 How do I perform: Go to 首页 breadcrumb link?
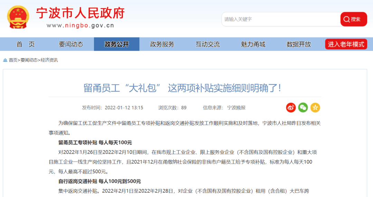[x=13, y=60]
